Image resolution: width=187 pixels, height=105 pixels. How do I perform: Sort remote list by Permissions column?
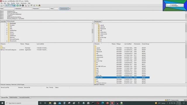137,44
